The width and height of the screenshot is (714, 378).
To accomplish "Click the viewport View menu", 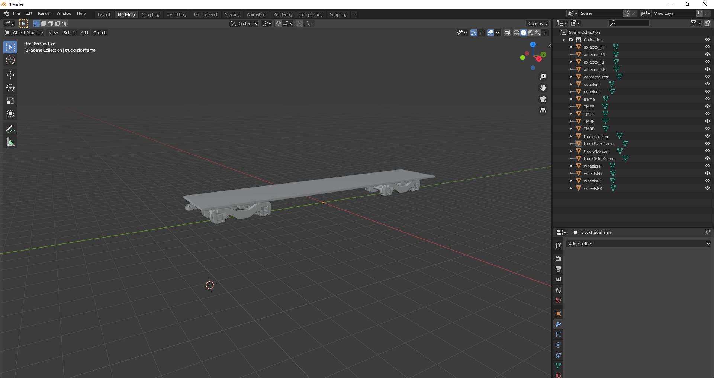I will [53, 33].
